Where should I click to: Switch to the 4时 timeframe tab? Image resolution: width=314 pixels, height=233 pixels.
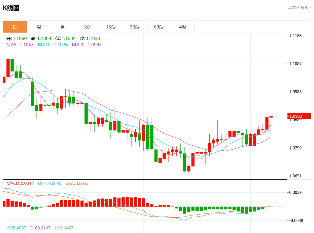pos(182,27)
